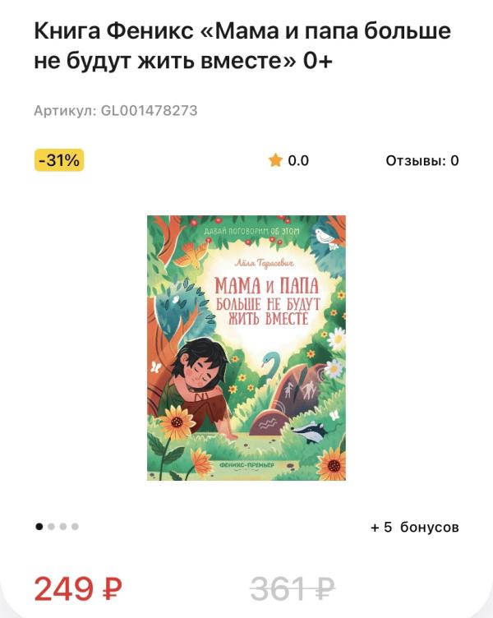Tap the yellow star rating icon
Viewport: 493px width, 618px height.
pyautogui.click(x=275, y=160)
